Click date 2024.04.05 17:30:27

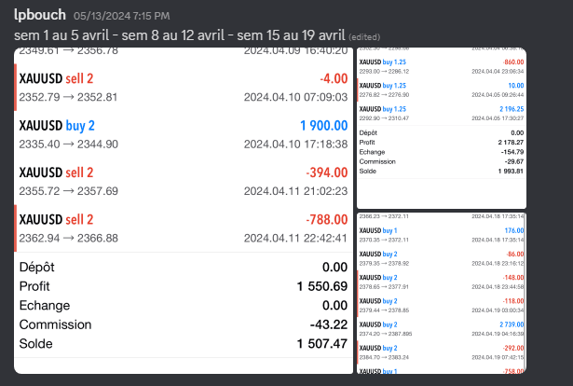coord(498,118)
